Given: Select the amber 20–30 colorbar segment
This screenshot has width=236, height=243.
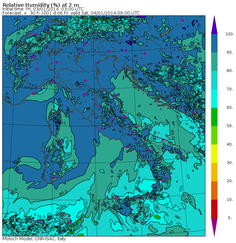Looking at the screenshot, I should (214, 172).
